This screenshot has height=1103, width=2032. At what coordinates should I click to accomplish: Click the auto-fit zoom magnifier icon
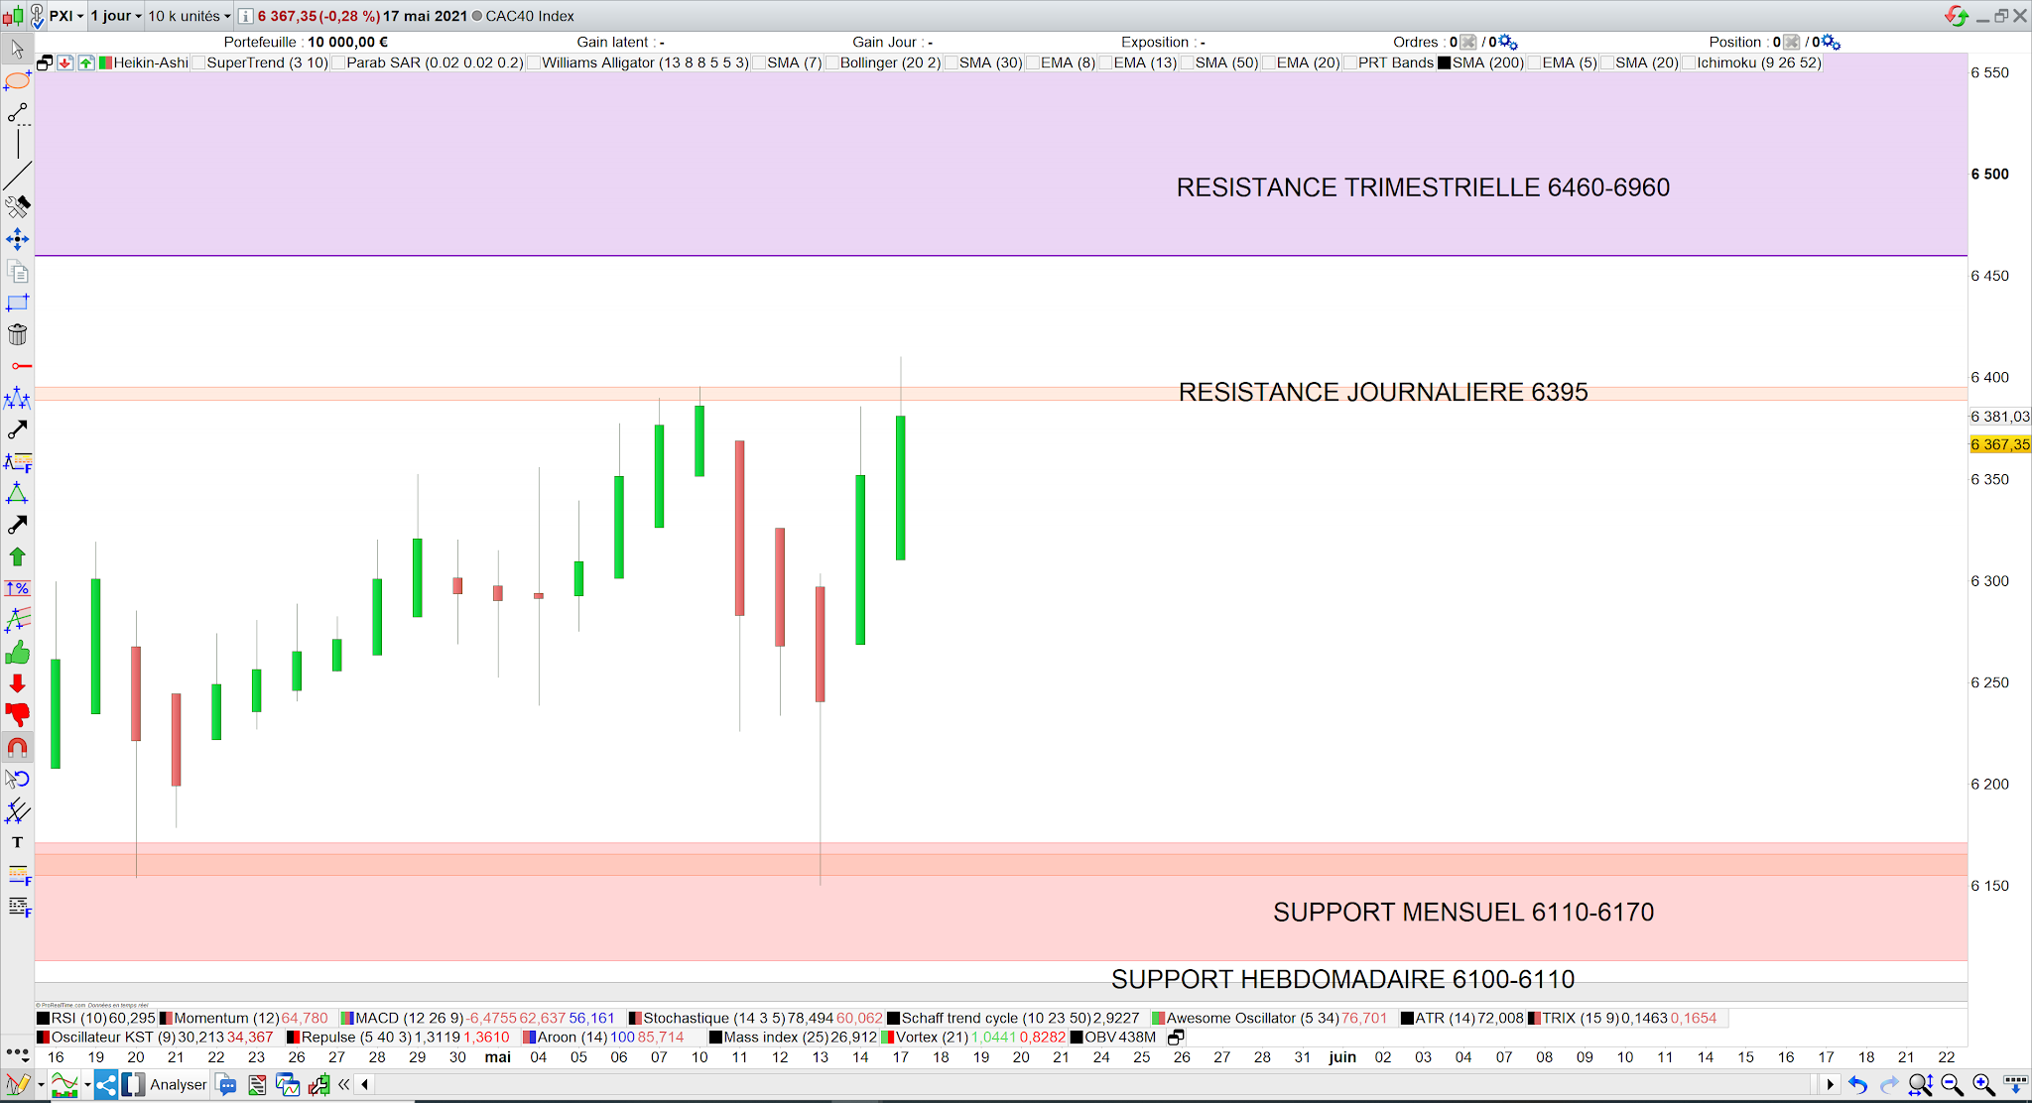click(1920, 1085)
